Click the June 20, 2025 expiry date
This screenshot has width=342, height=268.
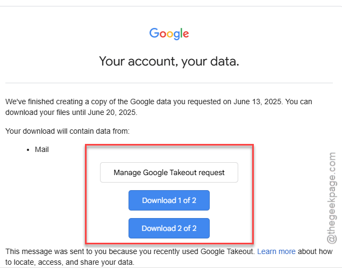pyautogui.click(x=112, y=112)
